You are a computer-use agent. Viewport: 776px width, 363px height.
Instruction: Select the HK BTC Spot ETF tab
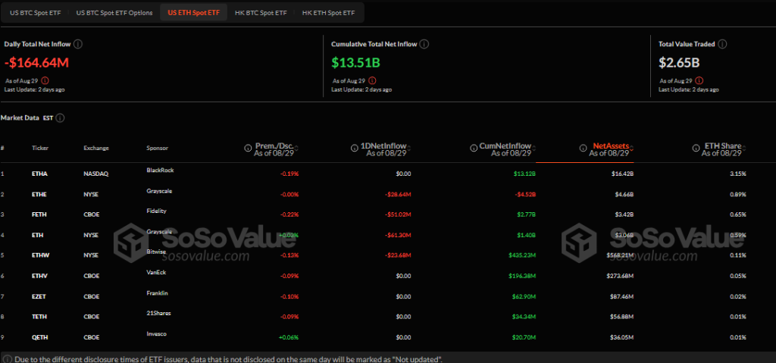pos(261,13)
